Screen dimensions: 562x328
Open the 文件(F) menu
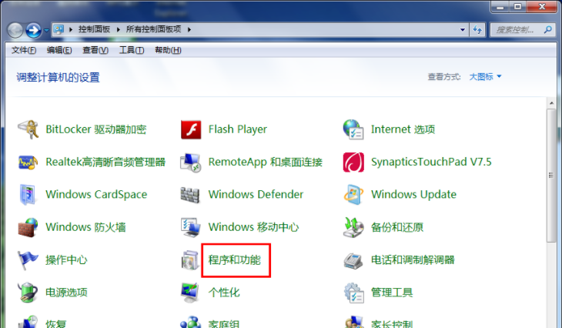click(x=24, y=50)
